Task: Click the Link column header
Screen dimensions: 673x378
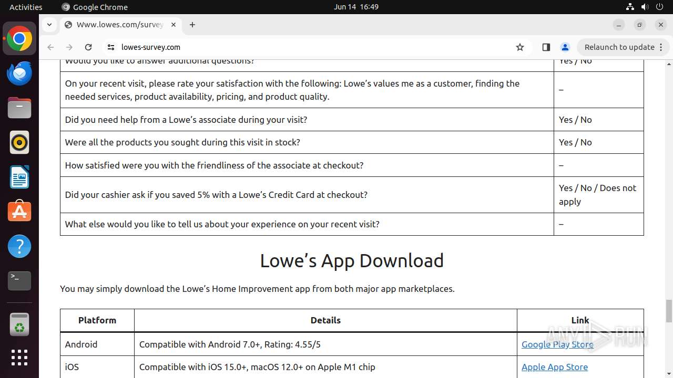Action: click(x=580, y=320)
